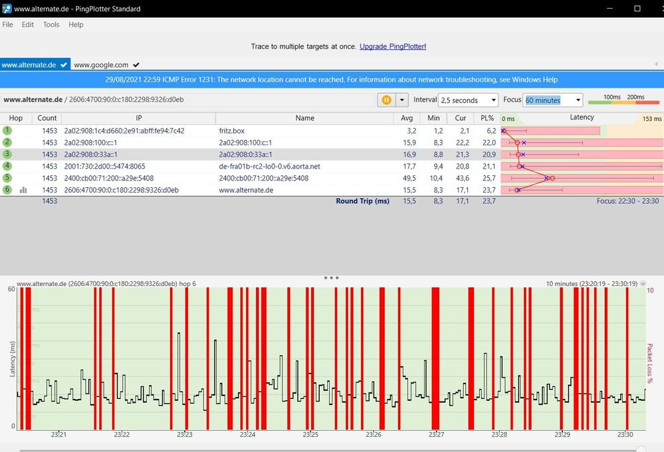Open the arrow dropdown beside the pause button
Image resolution: width=664 pixels, height=452 pixels.
(x=401, y=100)
